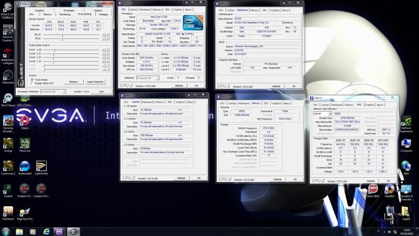The width and height of the screenshot is (419, 236).
Task: Click the Apply Selection button
Action: pyautogui.click(x=95, y=82)
